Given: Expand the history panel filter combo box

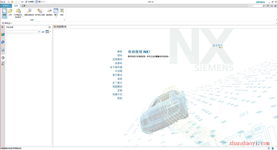Looking at the screenshot, I should click(23, 31).
